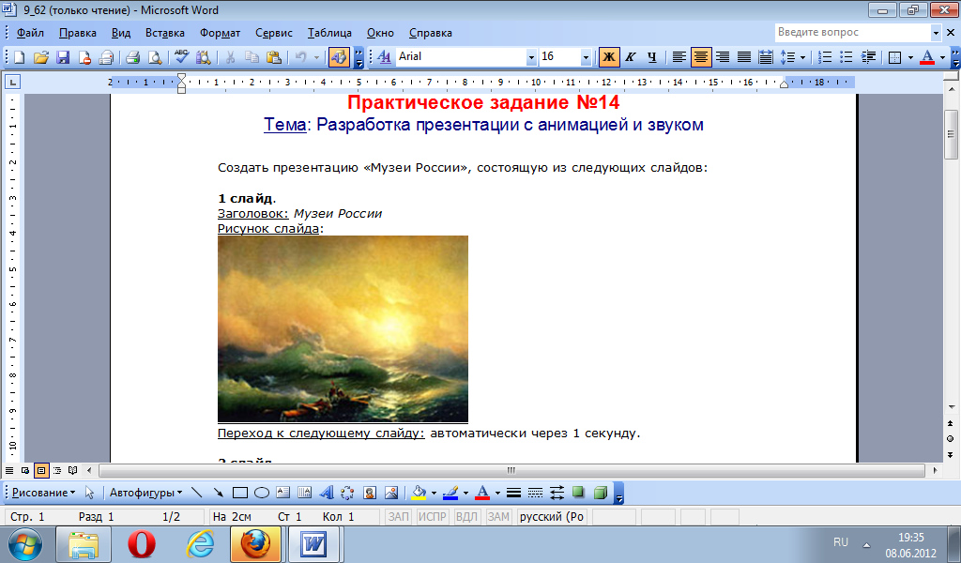Align text to the right

pyautogui.click(x=723, y=57)
